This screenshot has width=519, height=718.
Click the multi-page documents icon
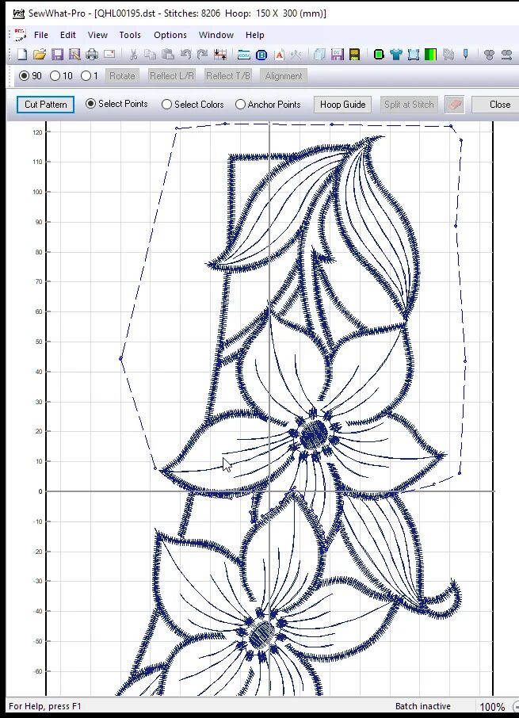point(319,55)
